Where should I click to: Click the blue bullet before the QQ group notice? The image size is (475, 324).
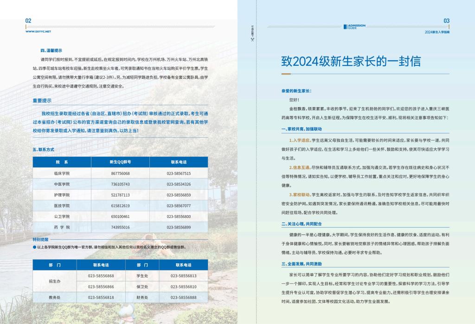coord(34,247)
